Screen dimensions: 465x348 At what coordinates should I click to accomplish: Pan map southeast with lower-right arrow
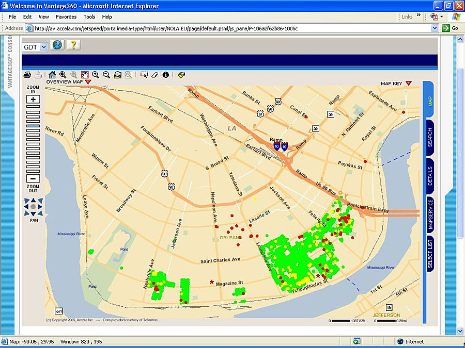40,213
